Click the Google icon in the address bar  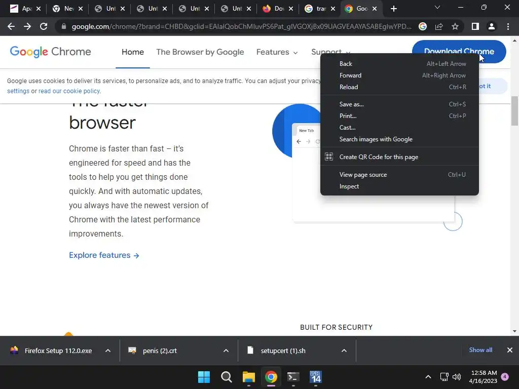(x=423, y=26)
